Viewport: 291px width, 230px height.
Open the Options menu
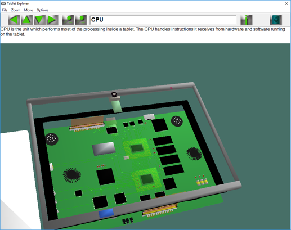click(42, 10)
